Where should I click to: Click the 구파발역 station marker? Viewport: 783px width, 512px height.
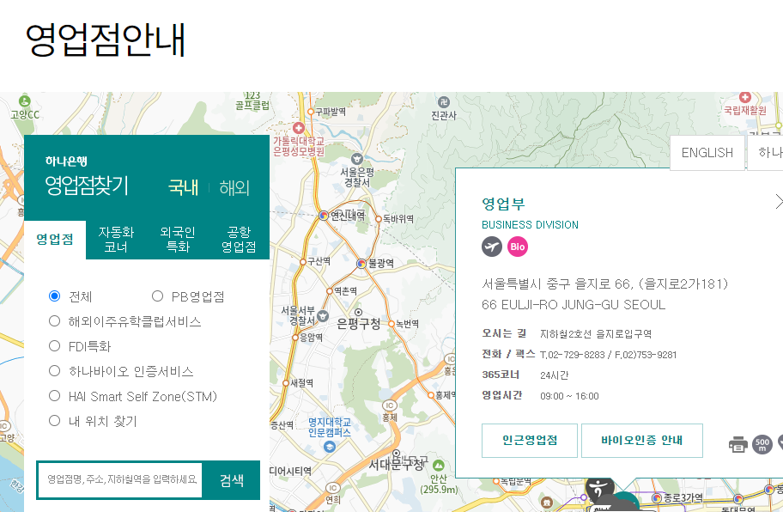311,112
